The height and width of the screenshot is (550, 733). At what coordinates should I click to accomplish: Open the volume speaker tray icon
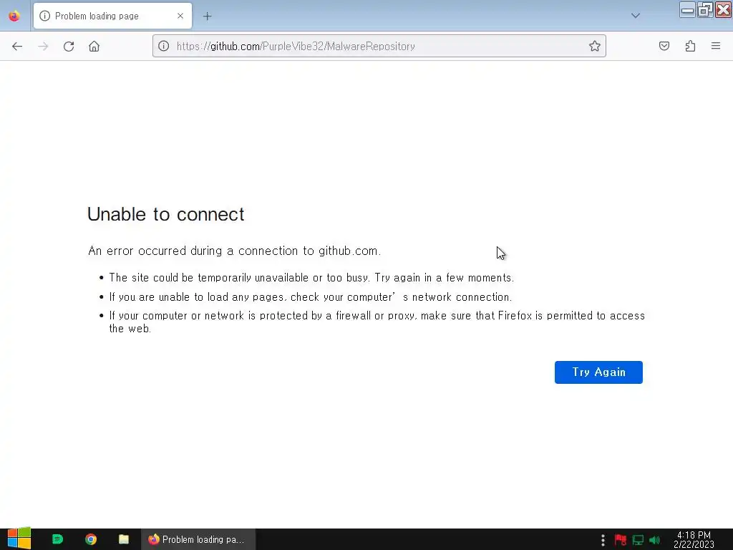coord(654,540)
